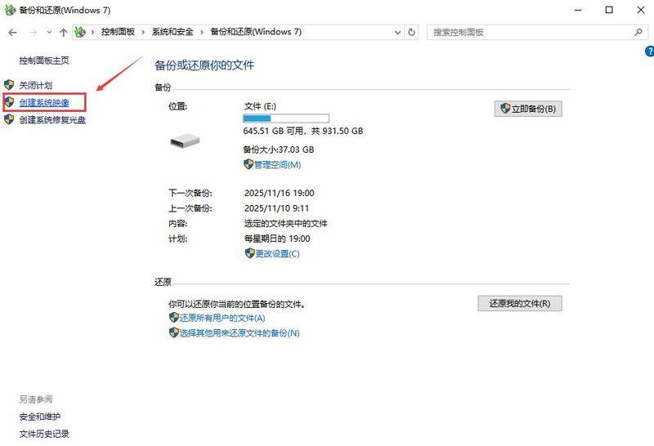Click the E: drive usage bar
This screenshot has height=446, width=654.
click(286, 118)
